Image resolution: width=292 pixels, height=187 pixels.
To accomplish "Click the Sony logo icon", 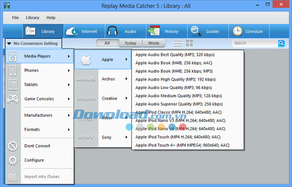I will (x=86, y=137).
